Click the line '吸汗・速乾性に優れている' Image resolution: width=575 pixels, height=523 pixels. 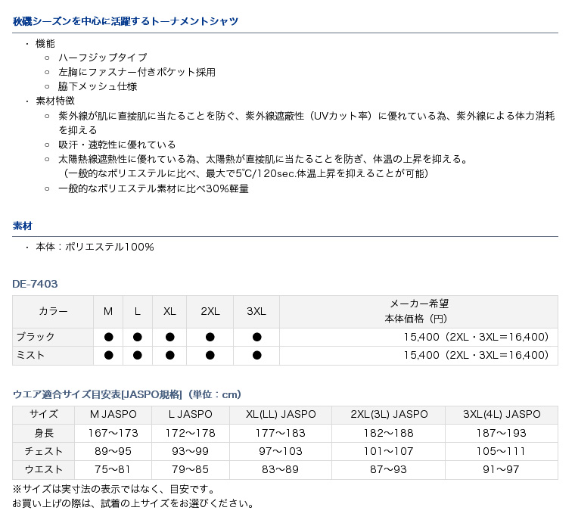click(117, 145)
